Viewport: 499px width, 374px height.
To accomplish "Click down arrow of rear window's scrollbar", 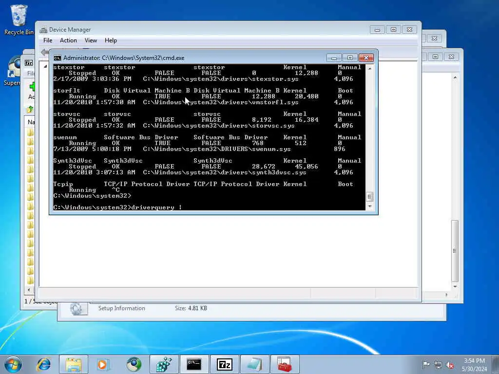I will pos(455,286).
